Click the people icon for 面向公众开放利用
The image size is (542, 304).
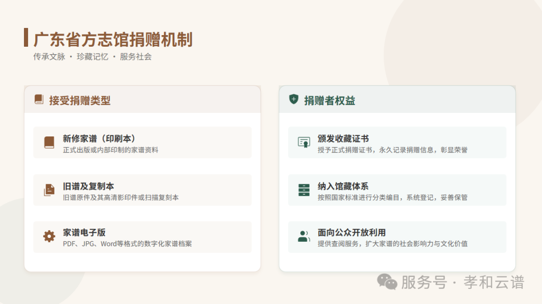[x=304, y=236]
